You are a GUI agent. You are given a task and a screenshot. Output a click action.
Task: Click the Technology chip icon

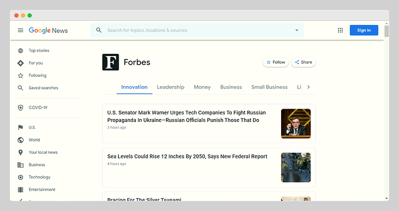pos(20,177)
